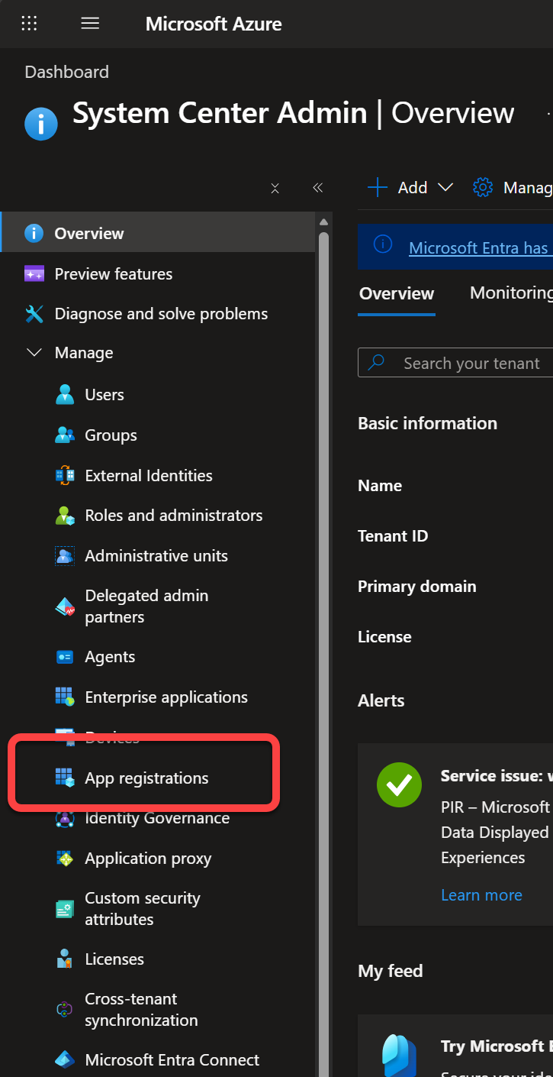Click the Add plus icon

tap(378, 187)
